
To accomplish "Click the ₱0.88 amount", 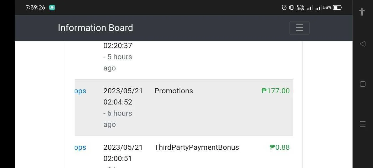I will click(280, 148).
